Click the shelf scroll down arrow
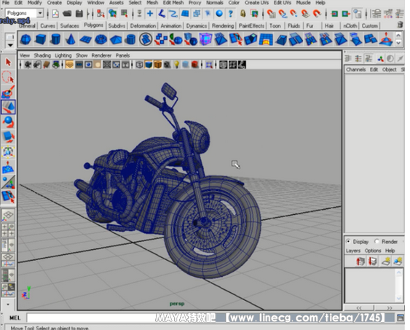 (x=398, y=42)
